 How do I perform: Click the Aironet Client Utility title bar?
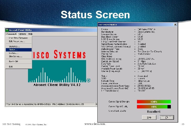pos(51,30)
